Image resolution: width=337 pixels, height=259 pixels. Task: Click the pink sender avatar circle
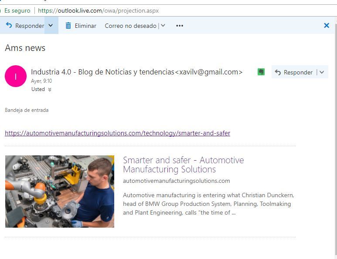click(x=15, y=76)
